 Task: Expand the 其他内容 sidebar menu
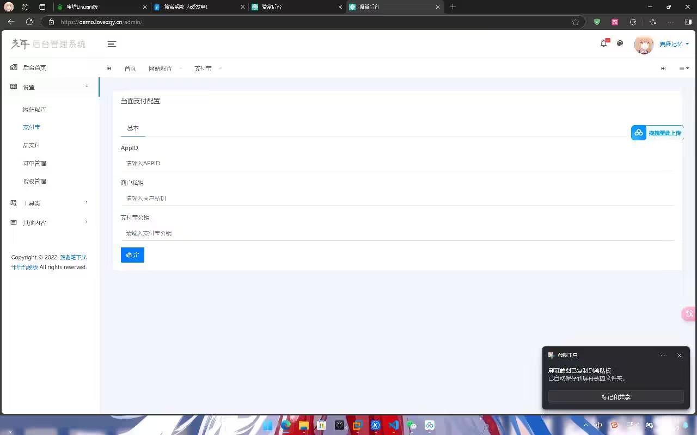[x=49, y=222]
